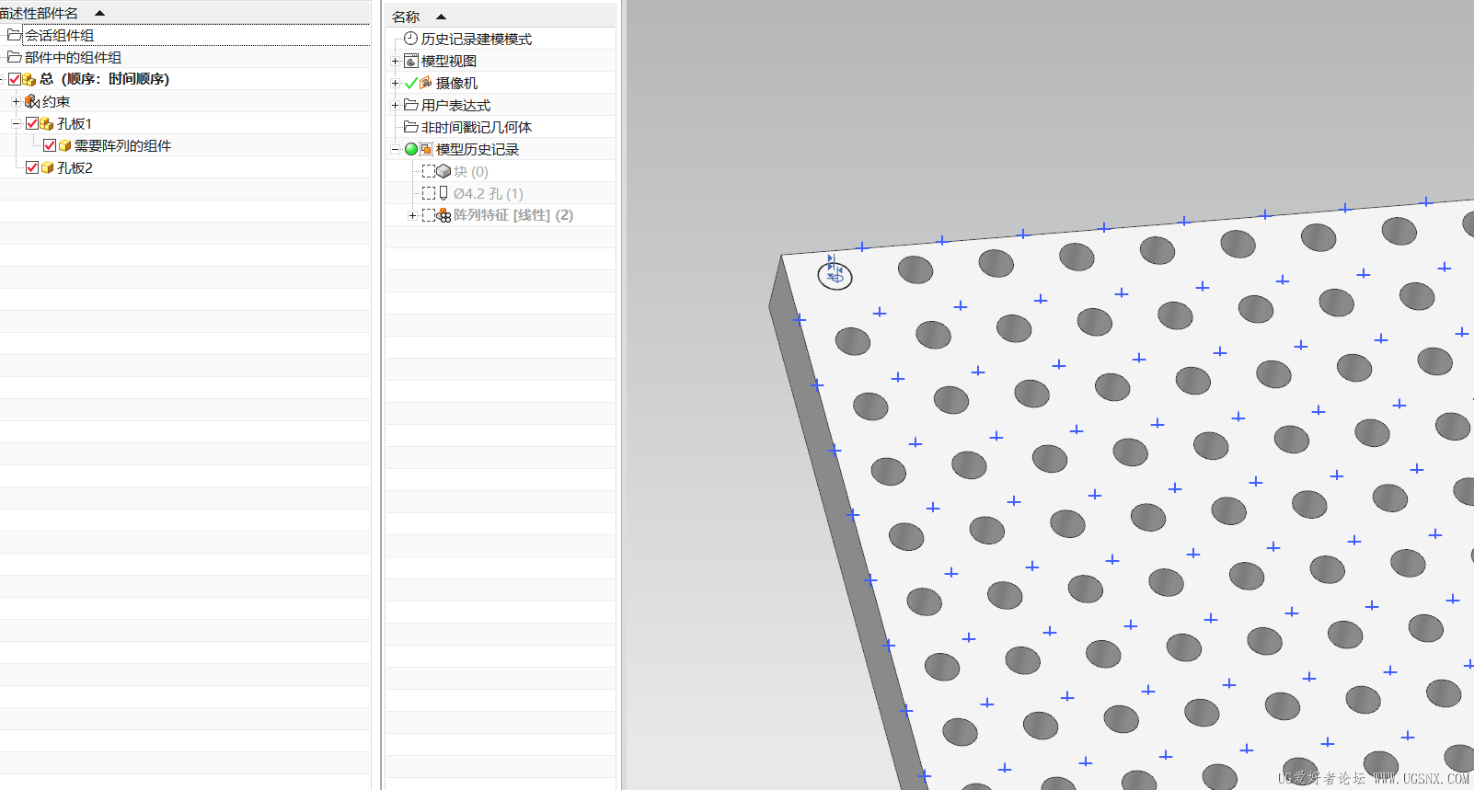1474x790 pixels.
Task: Sort by the 描述性部件名 column header
Action: [185, 13]
